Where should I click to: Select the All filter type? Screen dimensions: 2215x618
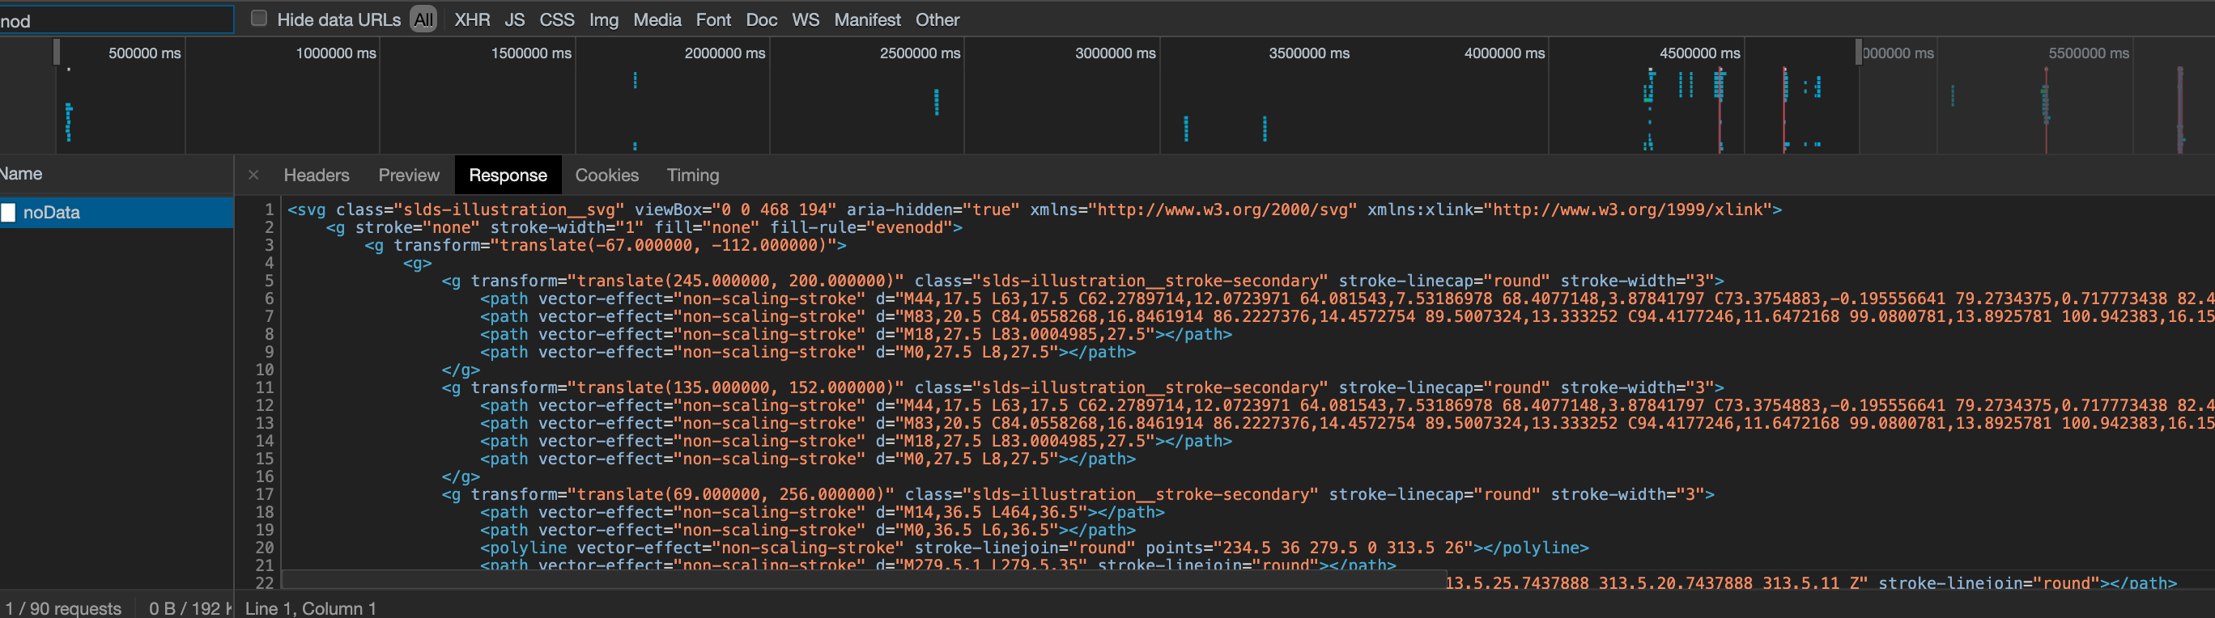423,19
